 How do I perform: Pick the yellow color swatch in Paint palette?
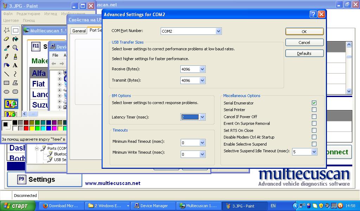coord(32,128)
